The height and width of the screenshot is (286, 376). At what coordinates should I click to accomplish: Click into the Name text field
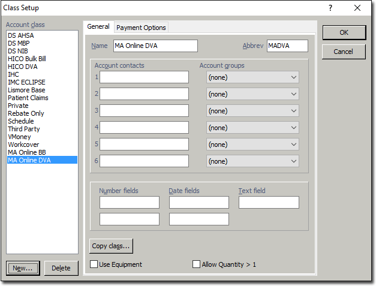(x=154, y=46)
